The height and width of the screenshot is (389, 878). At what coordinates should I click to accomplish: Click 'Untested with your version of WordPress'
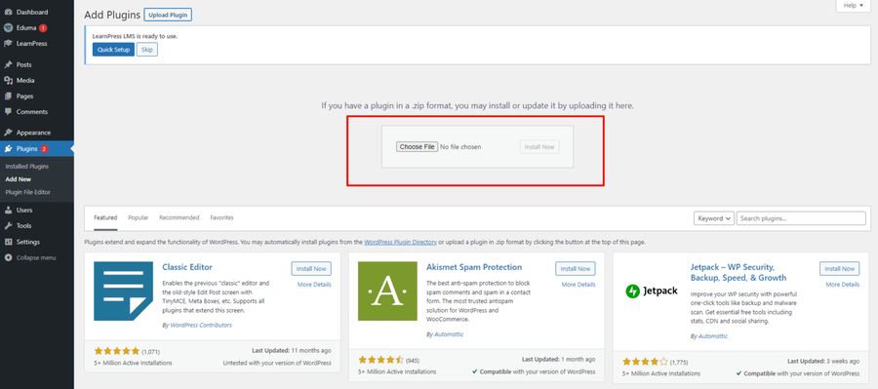277,364
